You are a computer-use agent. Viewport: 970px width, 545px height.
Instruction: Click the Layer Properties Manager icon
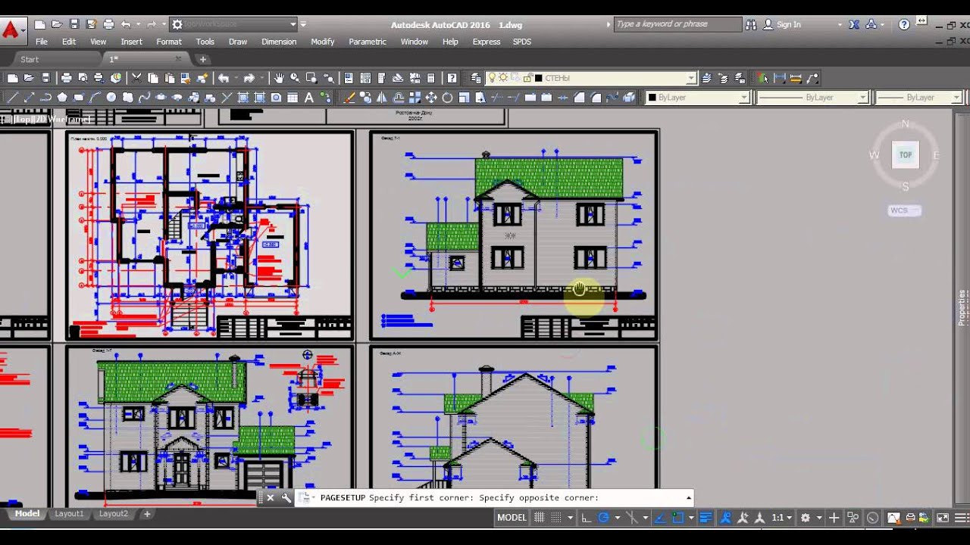point(476,78)
